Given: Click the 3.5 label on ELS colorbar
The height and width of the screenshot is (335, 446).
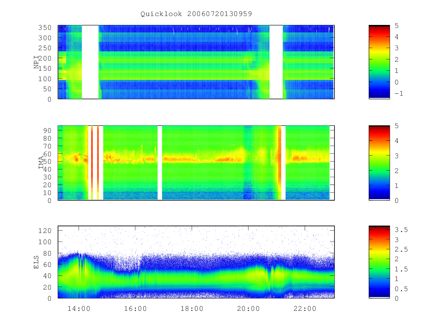Looking at the screenshot, I should click(x=401, y=230).
